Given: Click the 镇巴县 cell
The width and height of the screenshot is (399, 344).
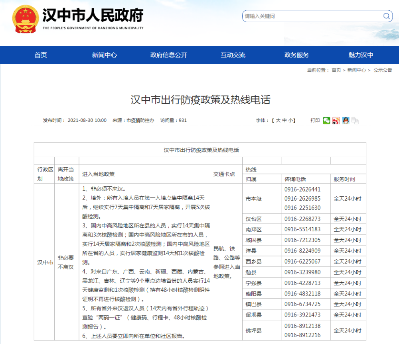Looking at the screenshot, I should click(262, 304).
